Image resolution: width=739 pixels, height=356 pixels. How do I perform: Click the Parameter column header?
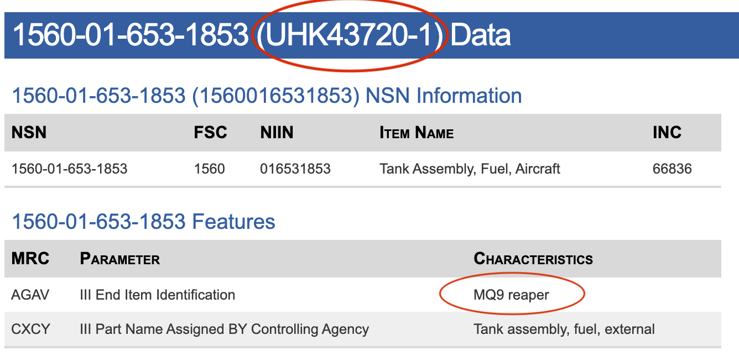(120, 259)
